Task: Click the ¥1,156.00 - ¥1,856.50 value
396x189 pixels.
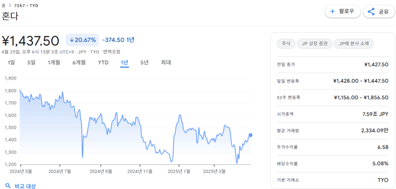Action: pyautogui.click(x=361, y=97)
